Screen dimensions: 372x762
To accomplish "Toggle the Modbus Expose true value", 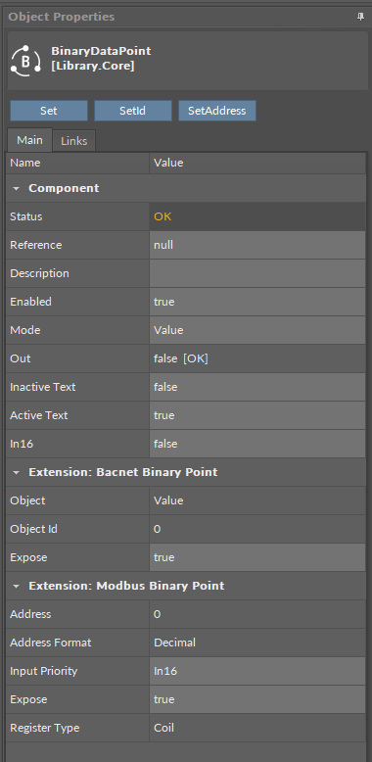I will (x=257, y=699).
